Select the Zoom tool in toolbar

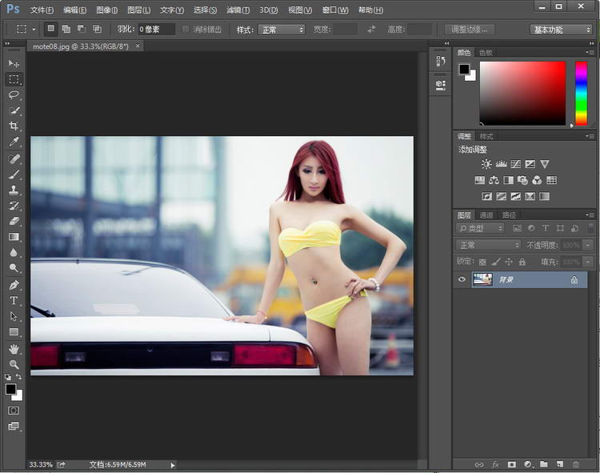(x=14, y=364)
